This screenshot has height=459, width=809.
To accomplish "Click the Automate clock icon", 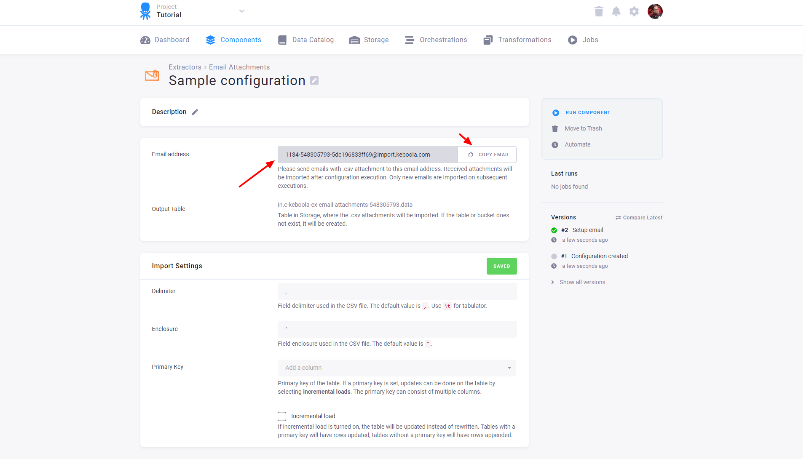I will (x=555, y=145).
